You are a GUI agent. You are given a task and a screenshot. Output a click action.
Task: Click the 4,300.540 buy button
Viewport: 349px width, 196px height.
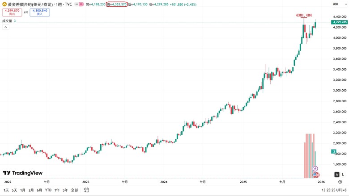click(x=40, y=12)
